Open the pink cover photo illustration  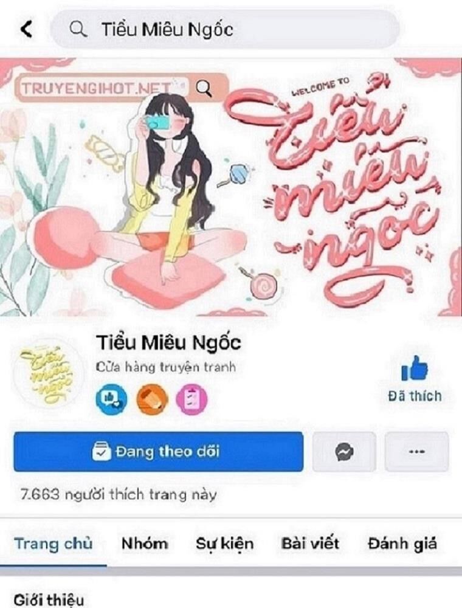[231, 187]
